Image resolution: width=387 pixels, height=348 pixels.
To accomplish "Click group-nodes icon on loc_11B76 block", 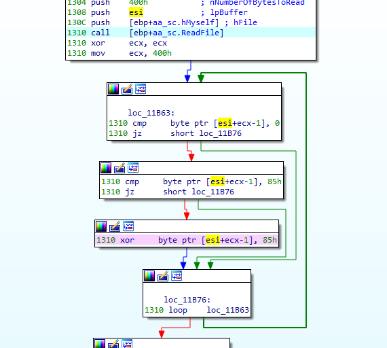I will tap(177, 276).
